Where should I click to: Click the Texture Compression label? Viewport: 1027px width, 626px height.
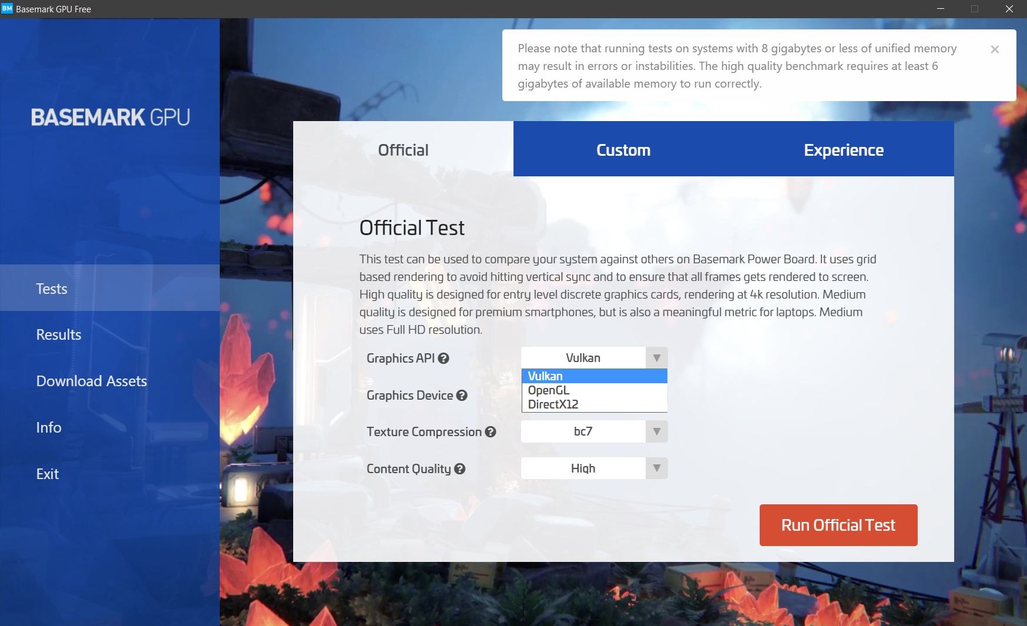[x=424, y=432]
